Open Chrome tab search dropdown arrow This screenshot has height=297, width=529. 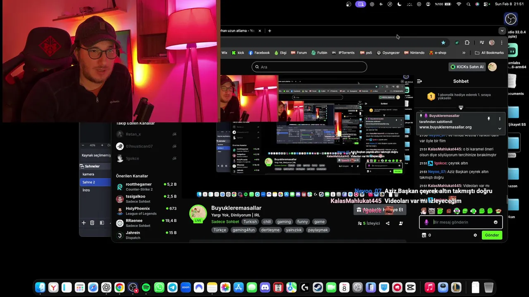(x=502, y=31)
